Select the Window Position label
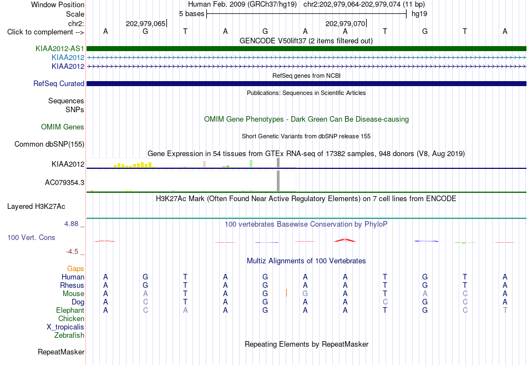Viewport: 527px width, 365px height. 58,4
